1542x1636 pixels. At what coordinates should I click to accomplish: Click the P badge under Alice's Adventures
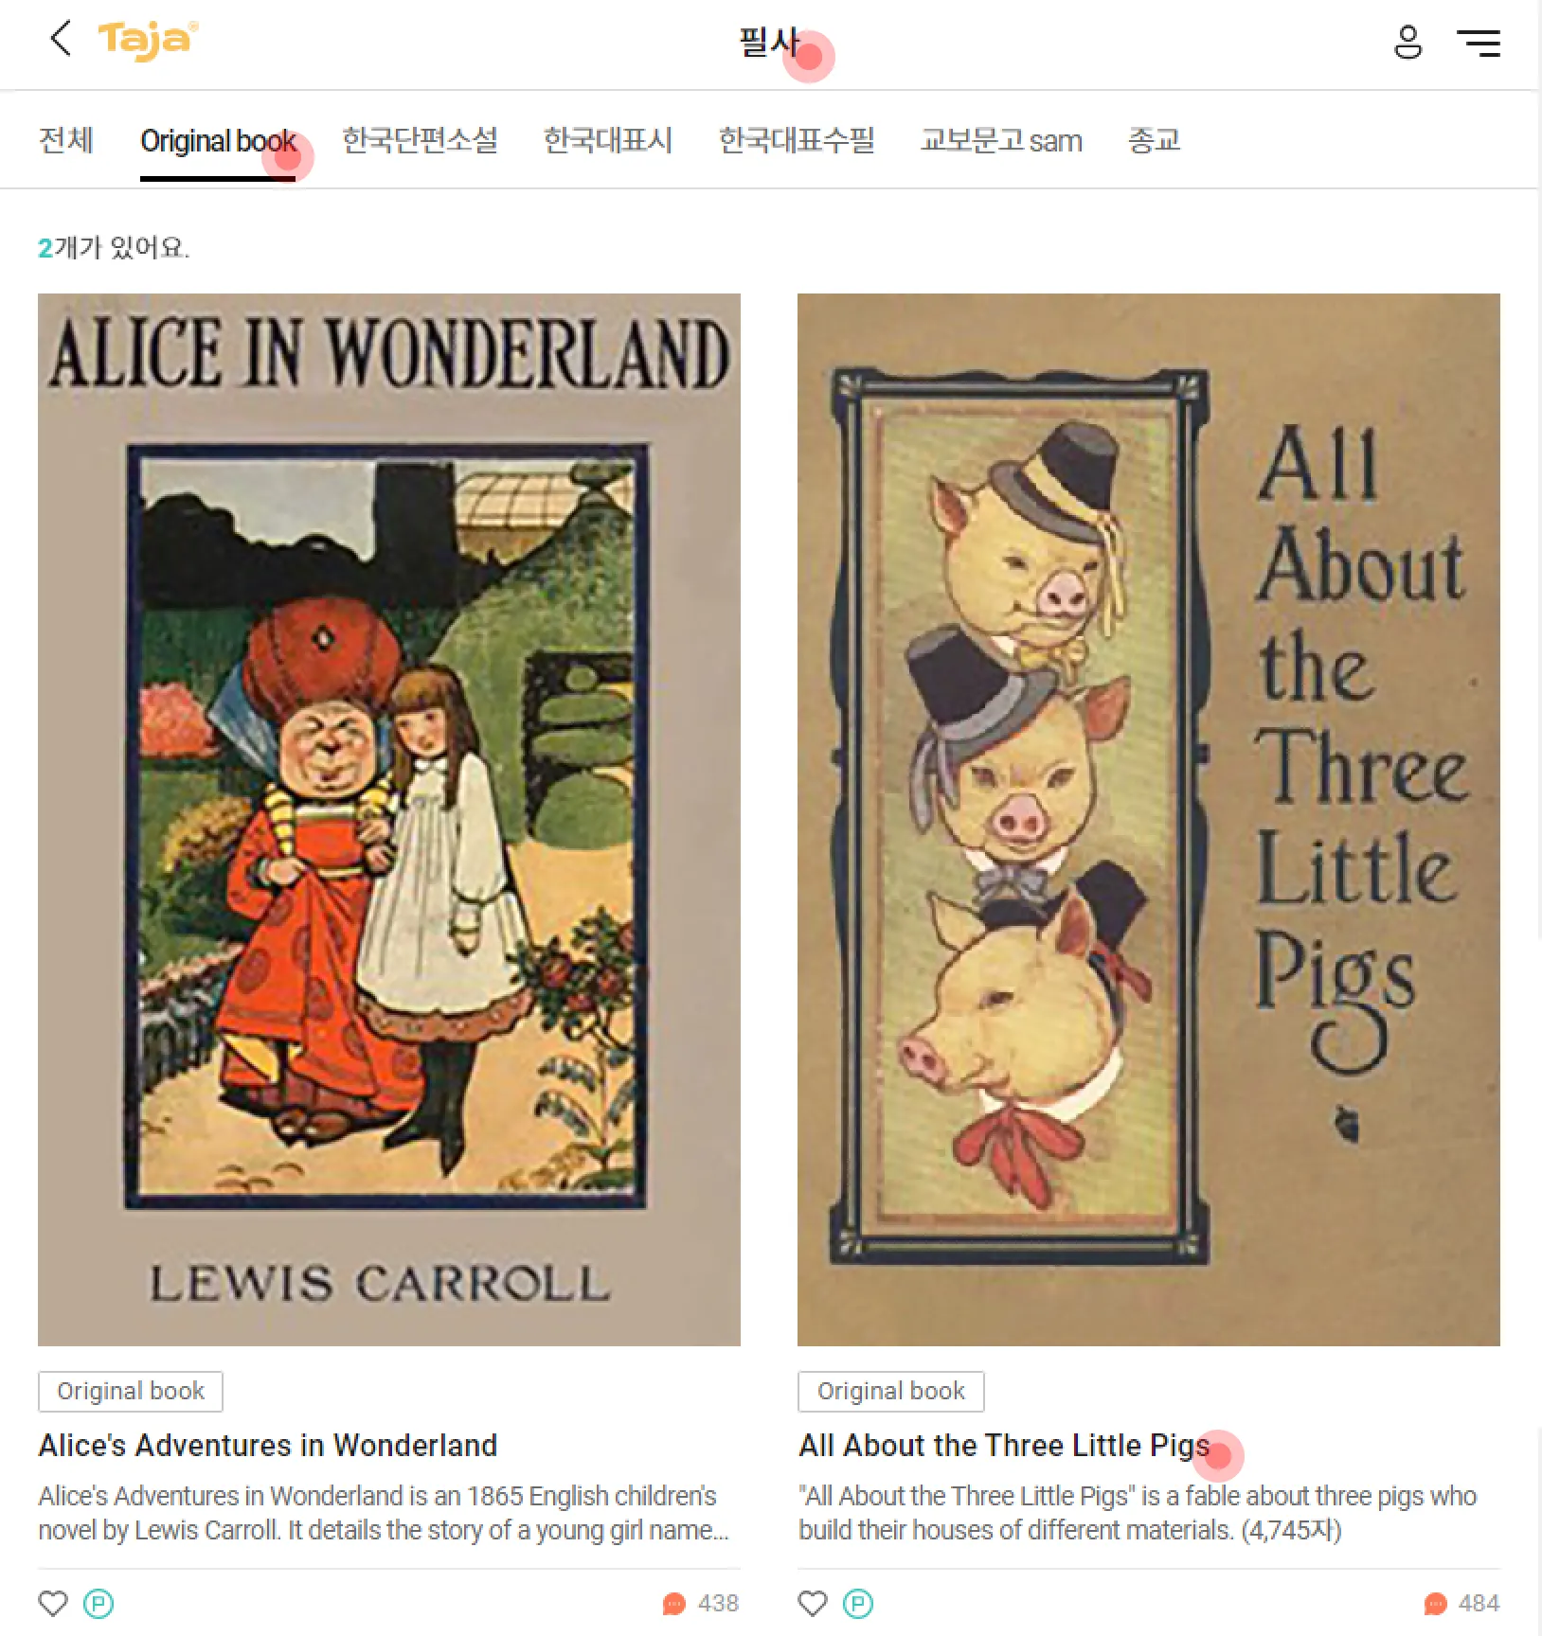99,1604
